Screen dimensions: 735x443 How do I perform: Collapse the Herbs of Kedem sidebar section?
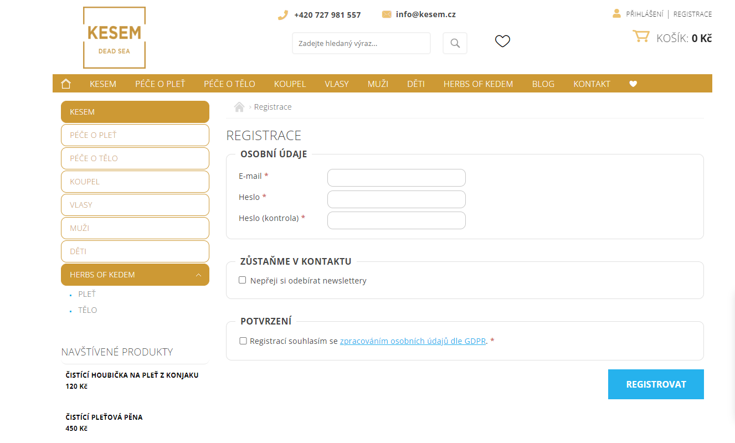pos(198,275)
